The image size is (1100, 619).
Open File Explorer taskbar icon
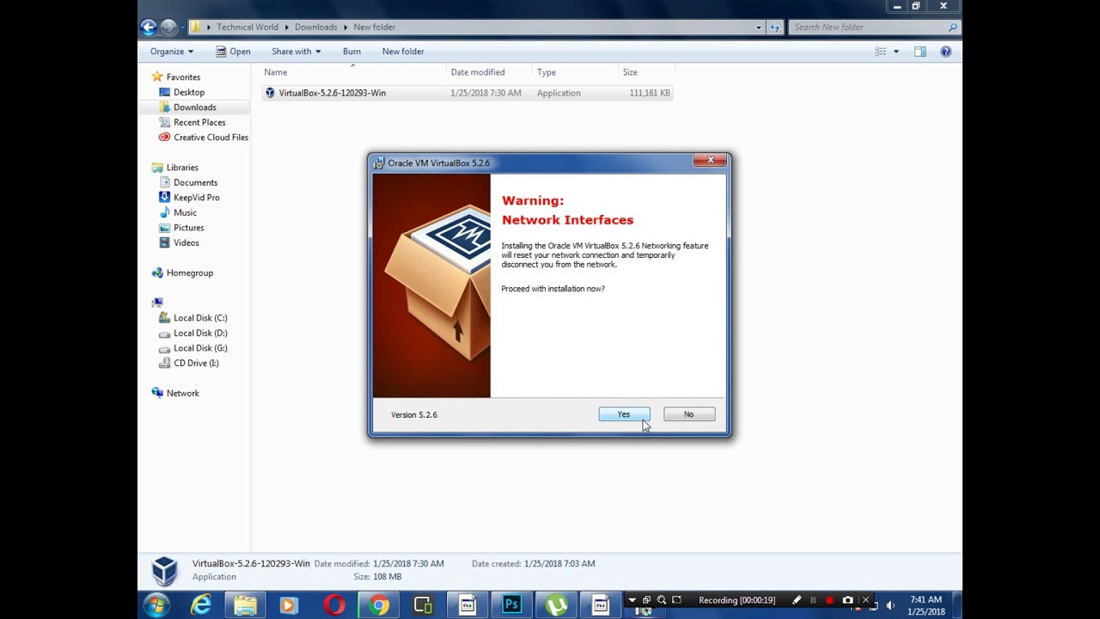245,605
